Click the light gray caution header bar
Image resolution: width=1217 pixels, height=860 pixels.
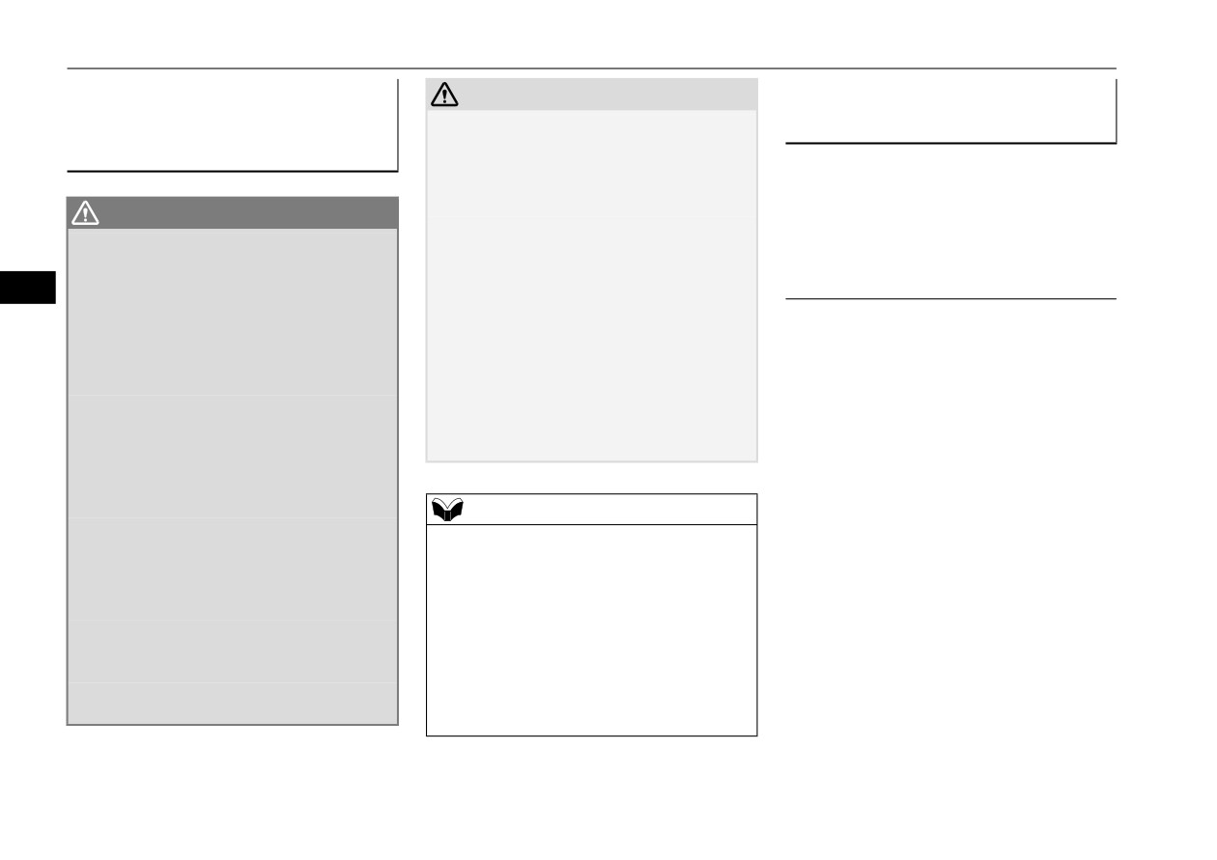[592, 95]
